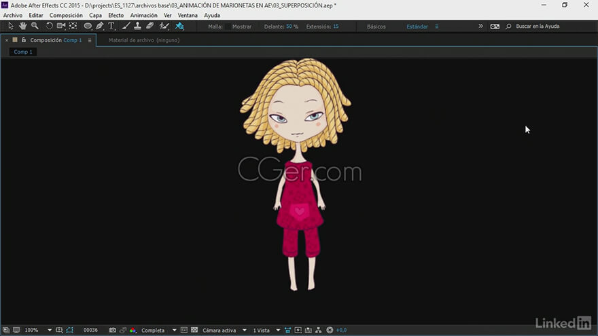Click the 00036 current time display

coord(91,330)
